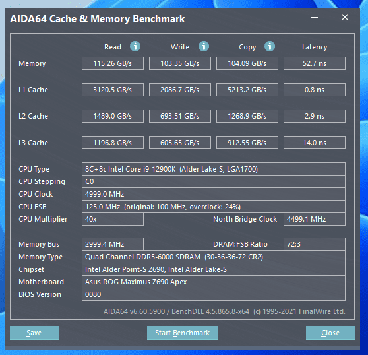
Task: Click the L2 Cache row label
Action: pos(34,116)
